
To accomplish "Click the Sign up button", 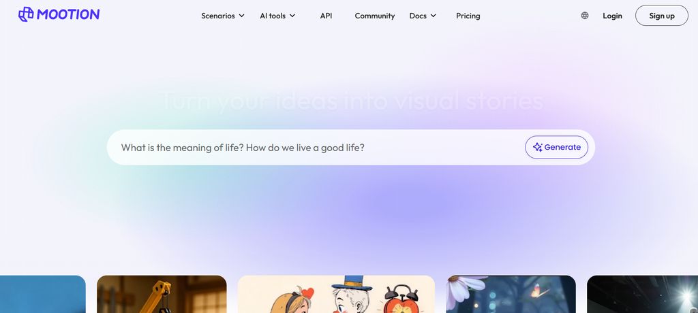I will tap(661, 16).
